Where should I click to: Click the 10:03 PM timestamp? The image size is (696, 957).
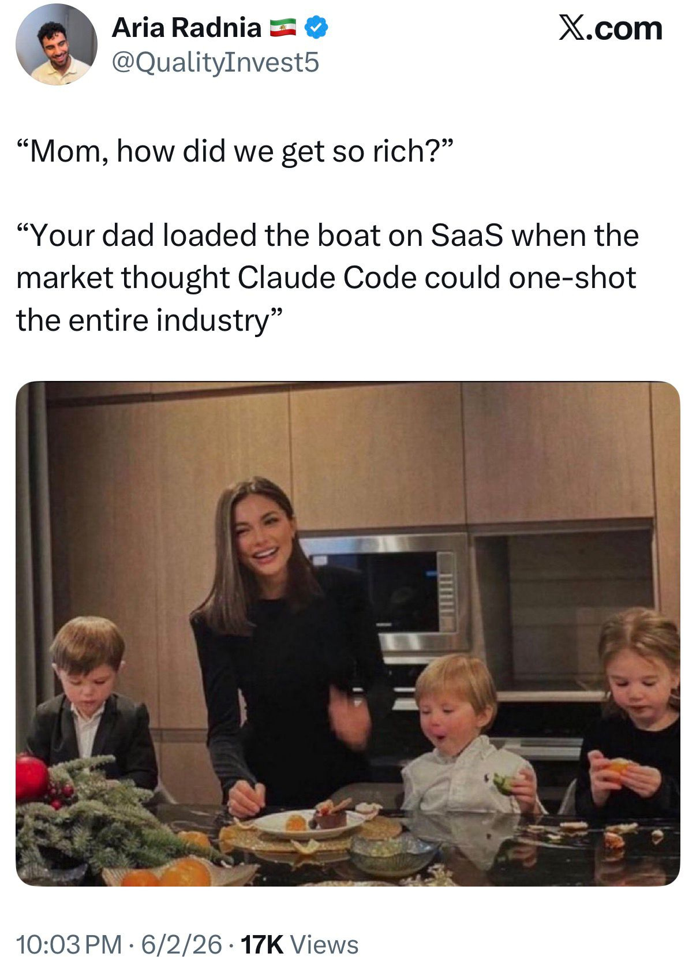[x=69, y=928]
